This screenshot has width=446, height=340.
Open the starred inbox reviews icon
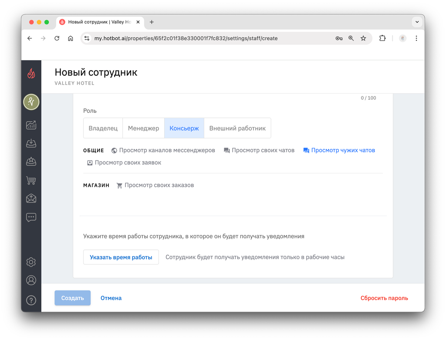click(x=31, y=162)
